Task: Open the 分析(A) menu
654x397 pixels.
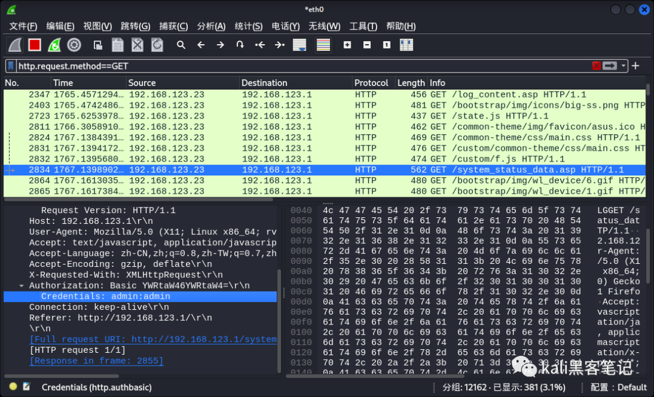Action: pos(211,26)
